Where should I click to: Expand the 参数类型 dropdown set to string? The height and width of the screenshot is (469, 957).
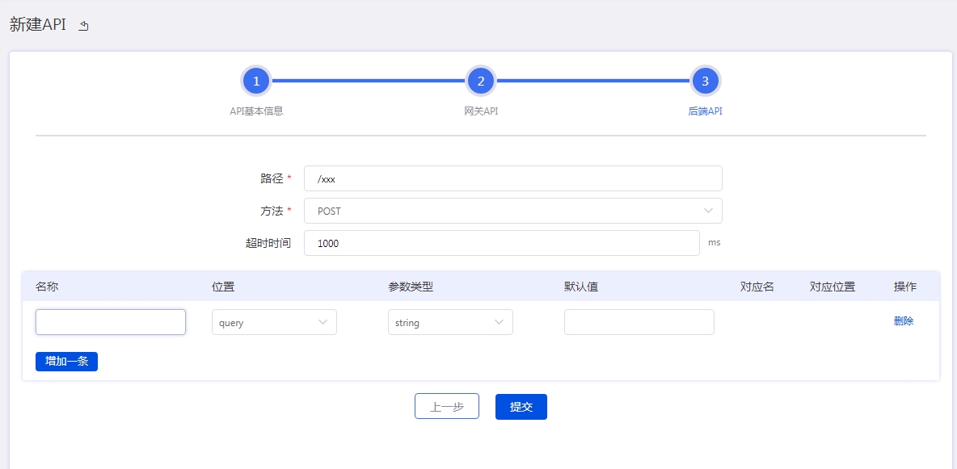tap(450, 322)
